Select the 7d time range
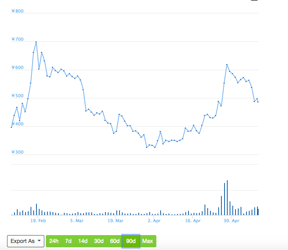Viewport: 288px width, 250px height. click(x=68, y=241)
